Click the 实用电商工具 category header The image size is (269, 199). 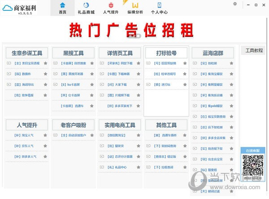pyautogui.click(x=120, y=125)
